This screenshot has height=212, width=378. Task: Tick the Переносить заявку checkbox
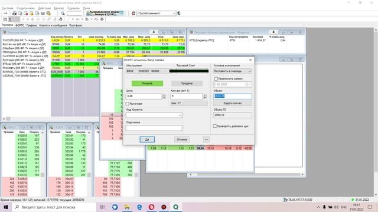pyautogui.click(x=216, y=78)
